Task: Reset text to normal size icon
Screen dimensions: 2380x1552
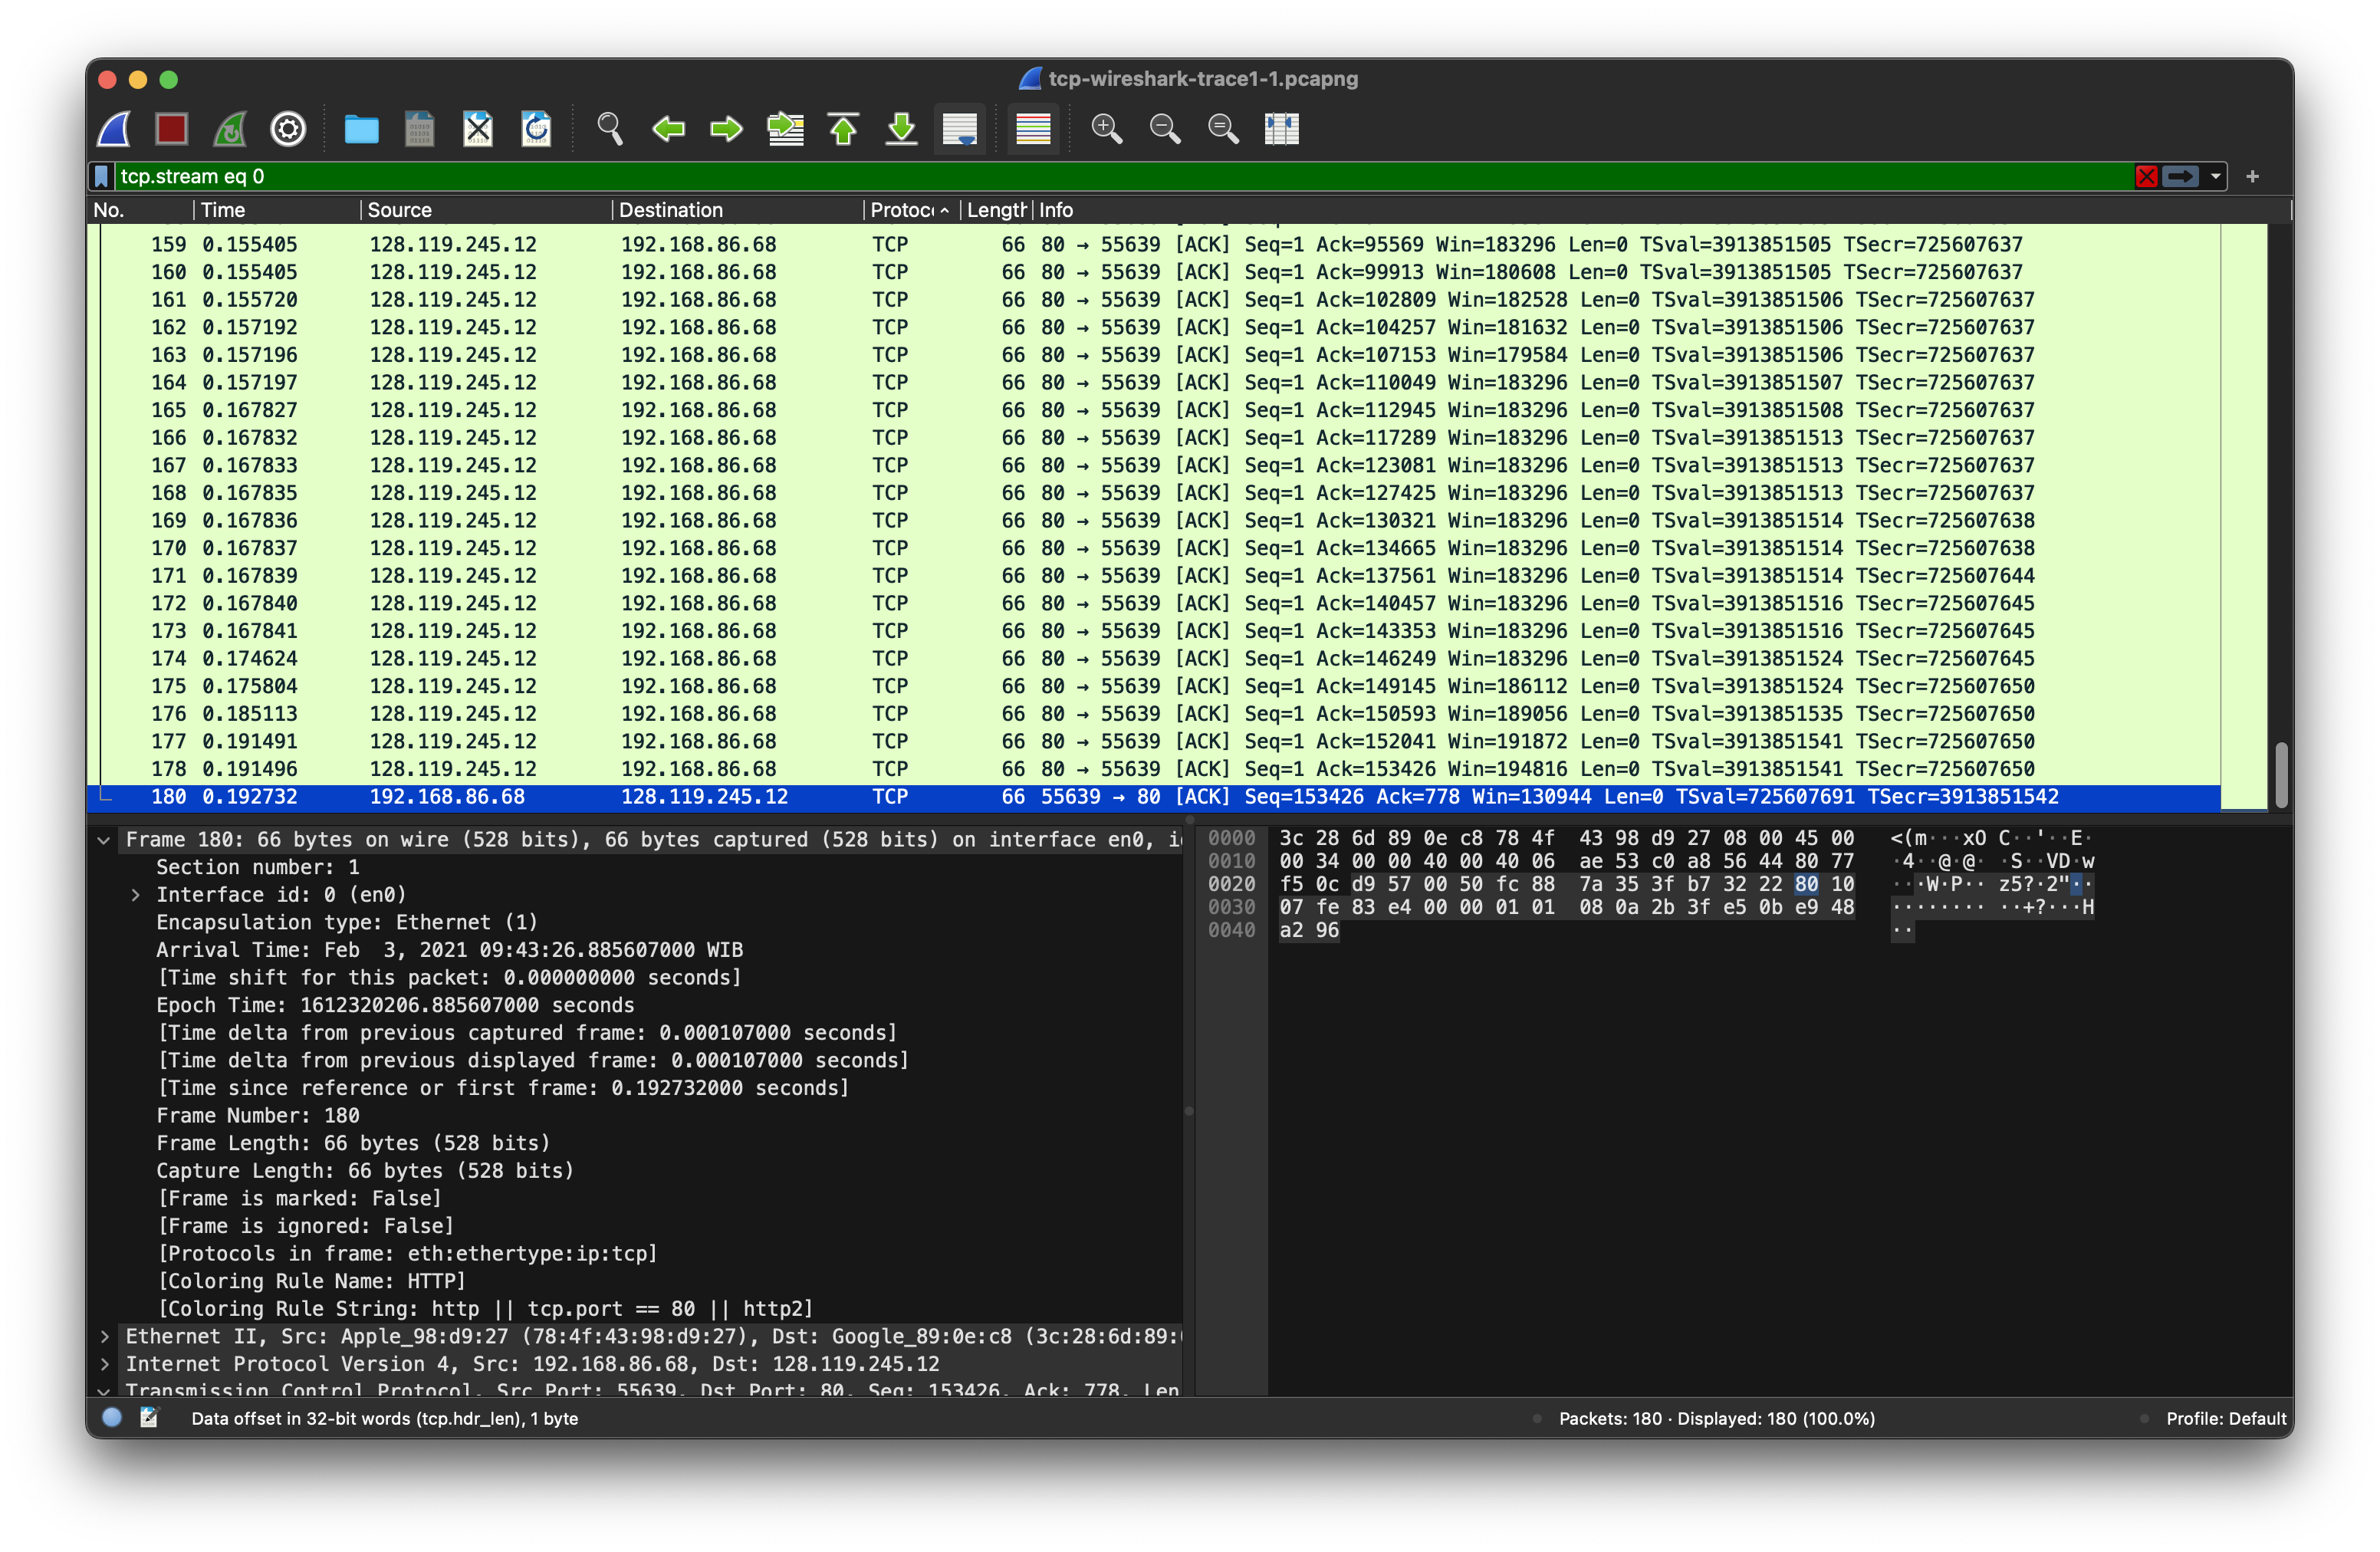Action: click(x=1223, y=129)
